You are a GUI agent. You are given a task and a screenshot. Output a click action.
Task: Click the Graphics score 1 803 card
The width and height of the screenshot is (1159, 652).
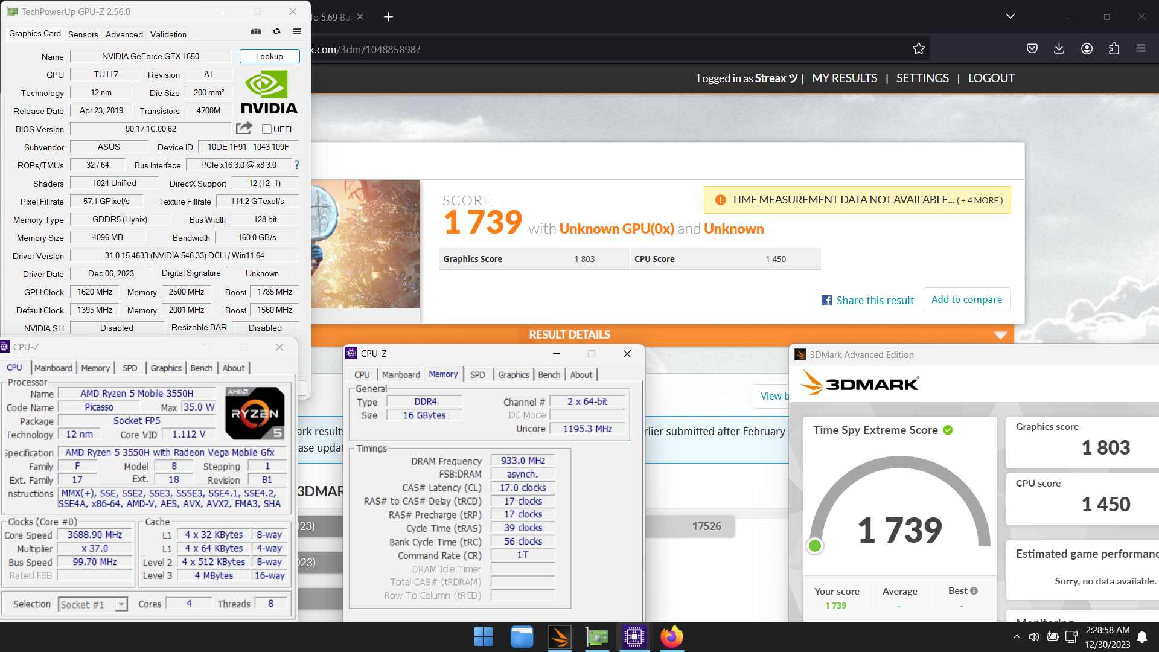(1082, 443)
